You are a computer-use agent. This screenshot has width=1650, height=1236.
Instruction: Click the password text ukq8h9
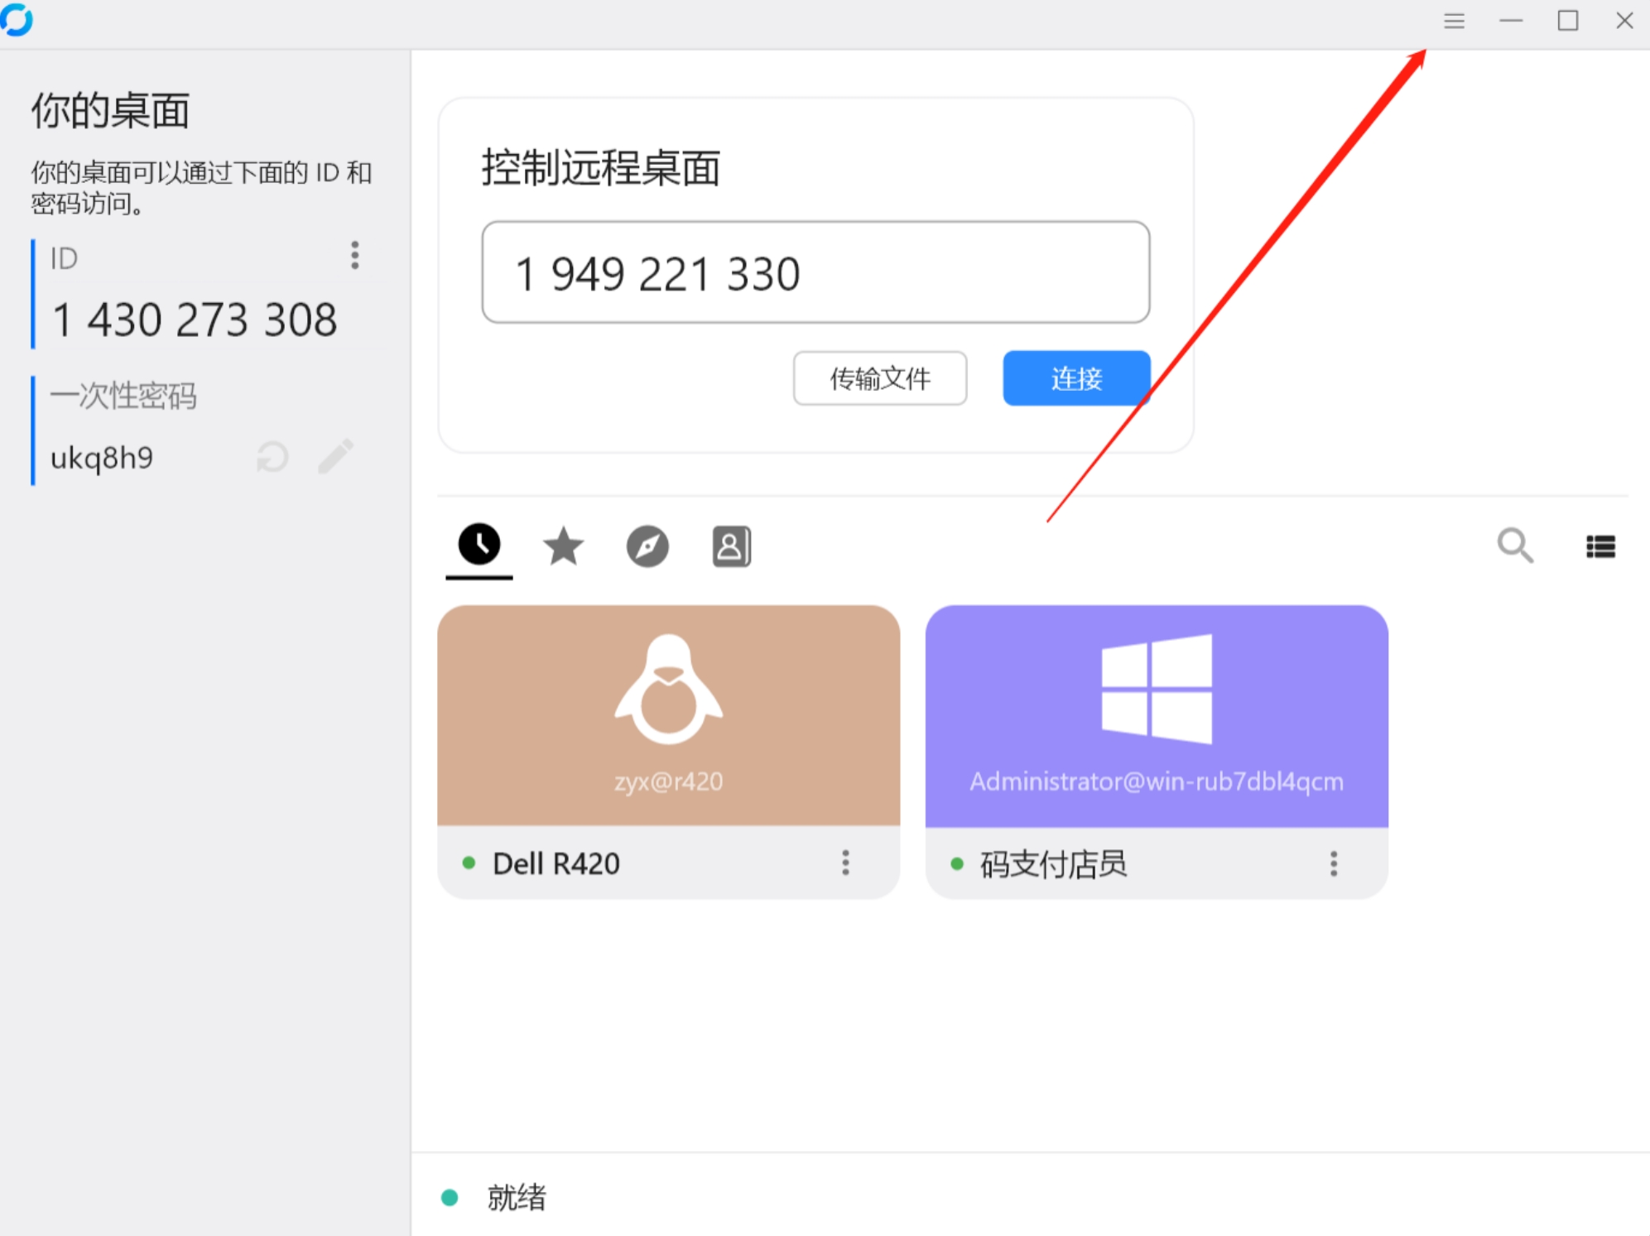[x=102, y=458]
